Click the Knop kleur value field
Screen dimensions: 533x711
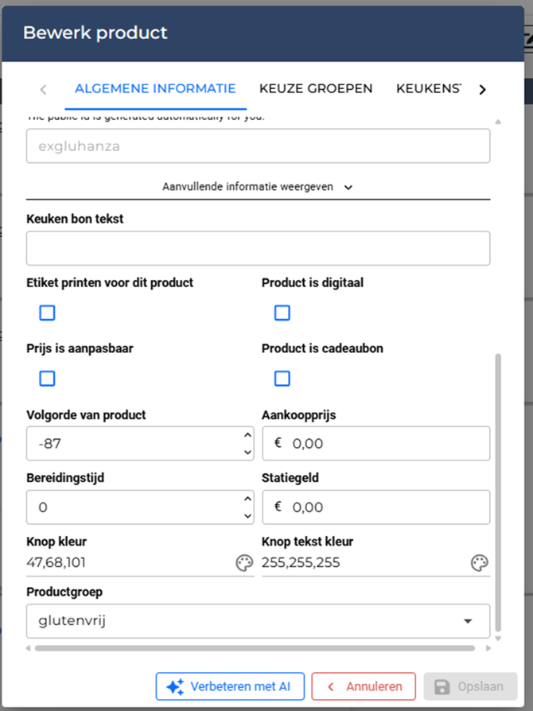(x=127, y=563)
